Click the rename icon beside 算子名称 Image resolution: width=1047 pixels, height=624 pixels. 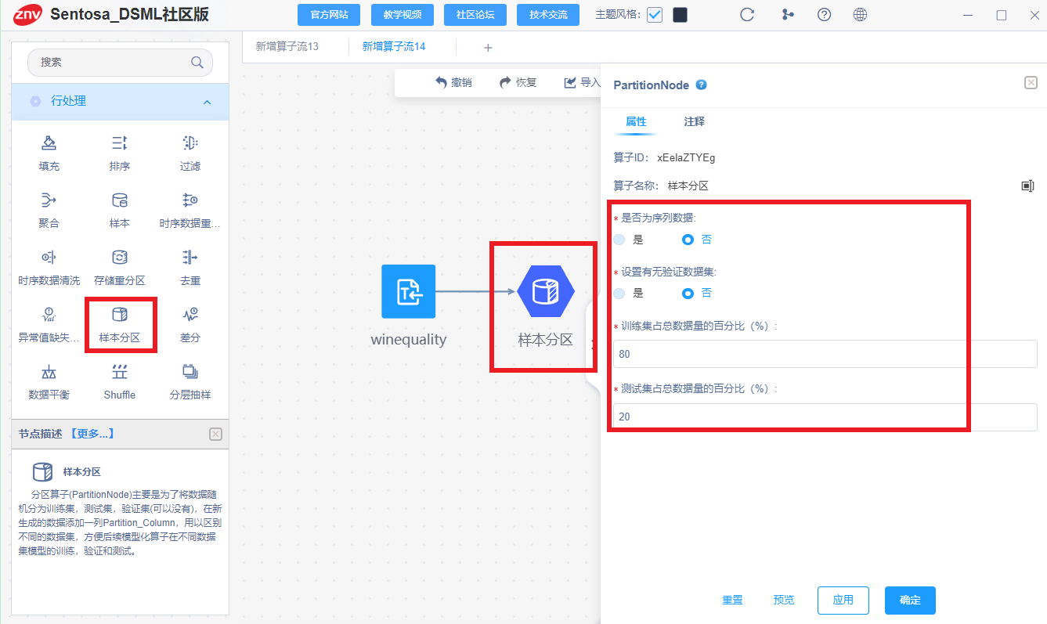1028,186
